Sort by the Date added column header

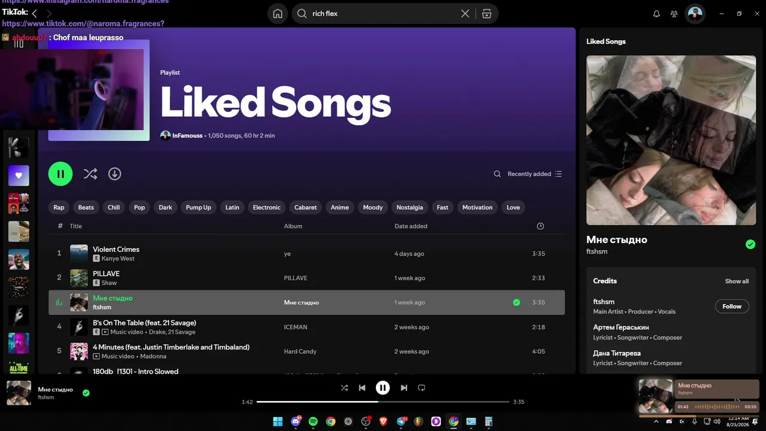click(411, 226)
